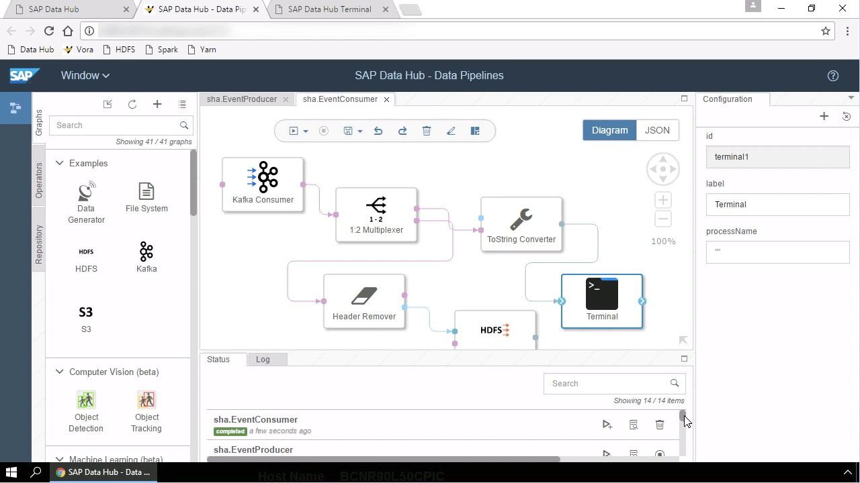
Task: Click the Undo arrow in diagram toolbar
Action: pyautogui.click(x=378, y=131)
